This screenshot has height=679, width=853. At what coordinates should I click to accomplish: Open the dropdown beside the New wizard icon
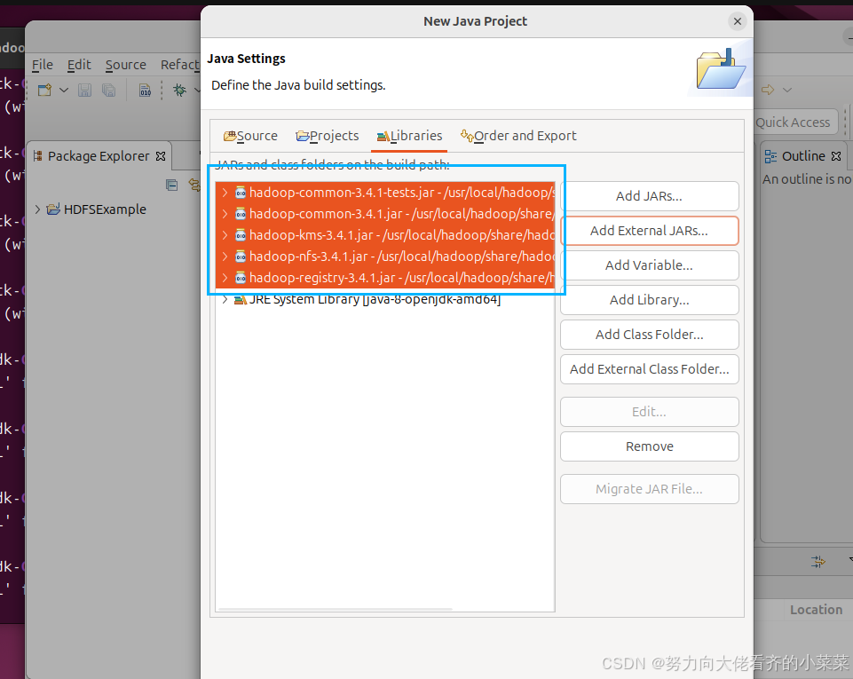64,90
